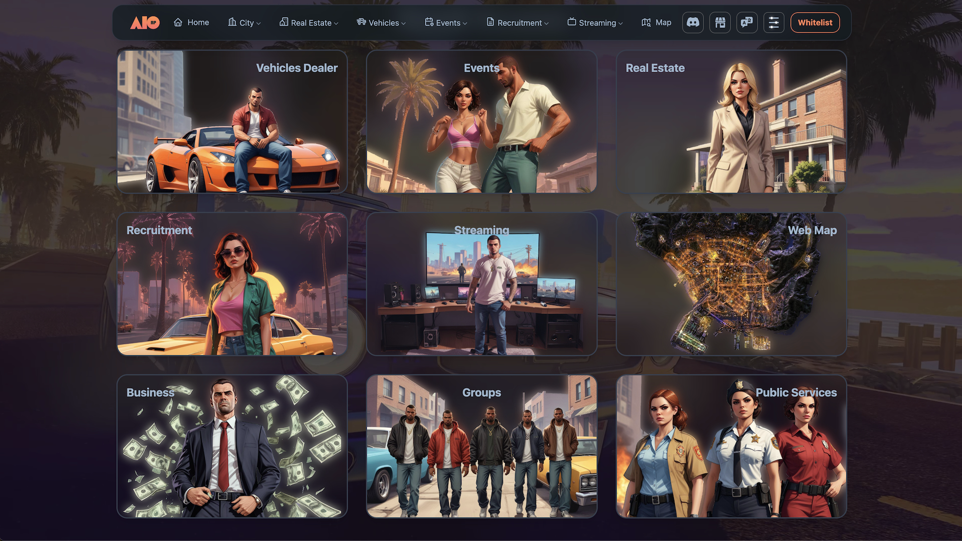Expand the Recruitment dropdown in navbar
This screenshot has width=962, height=541.
(518, 23)
